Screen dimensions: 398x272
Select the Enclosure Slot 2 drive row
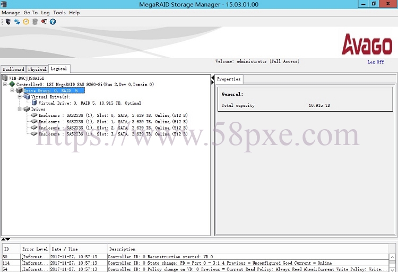click(x=113, y=128)
